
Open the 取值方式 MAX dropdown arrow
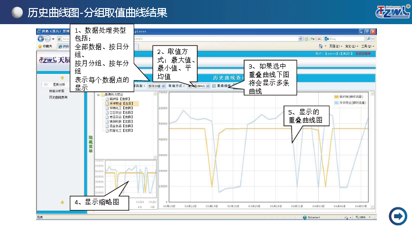pyautogui.click(x=208, y=86)
